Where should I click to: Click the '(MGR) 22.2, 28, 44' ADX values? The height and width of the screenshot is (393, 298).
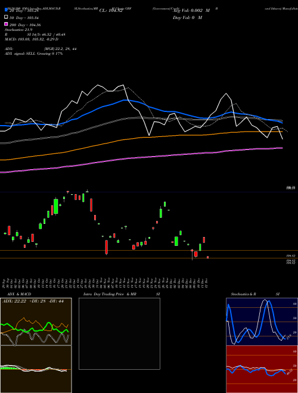pos(60,49)
